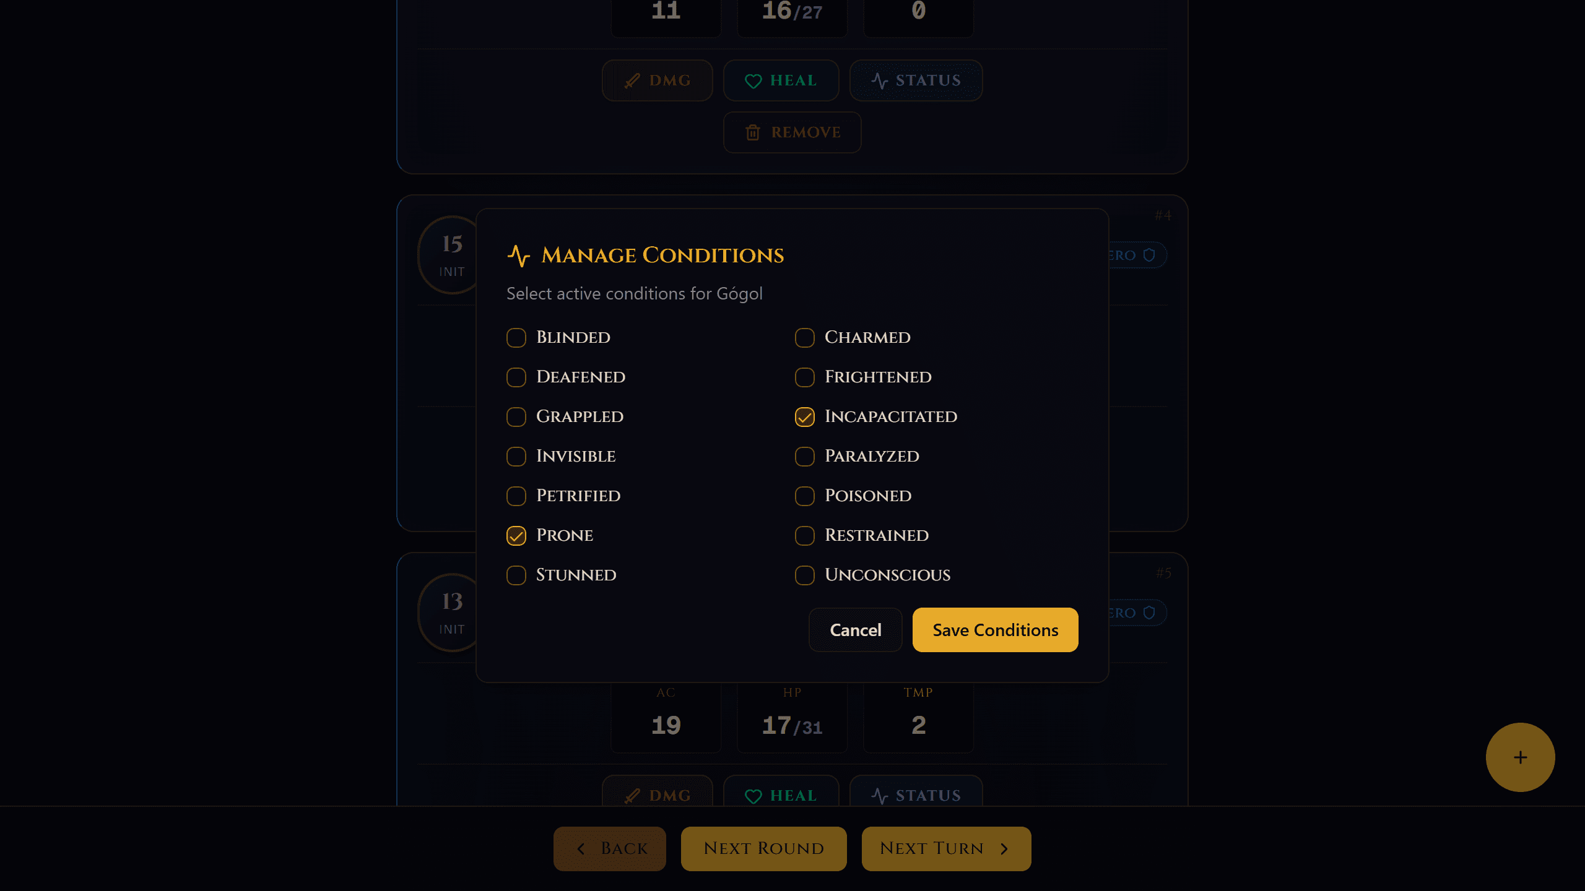
Task: Click the sword DMG button at top
Action: click(658, 80)
